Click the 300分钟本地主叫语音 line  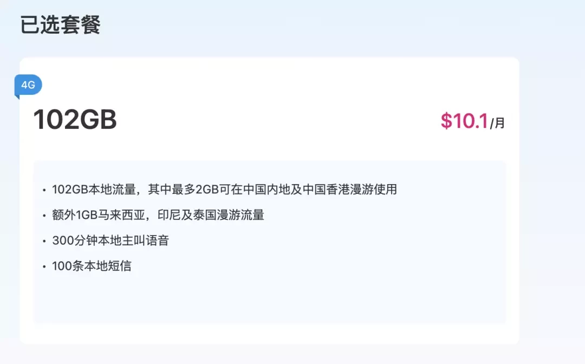click(x=110, y=240)
